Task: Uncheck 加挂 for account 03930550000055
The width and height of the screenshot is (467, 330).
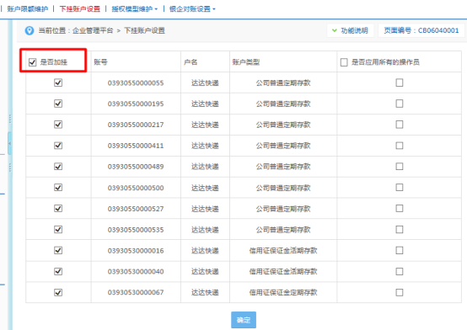Action: tap(58, 82)
